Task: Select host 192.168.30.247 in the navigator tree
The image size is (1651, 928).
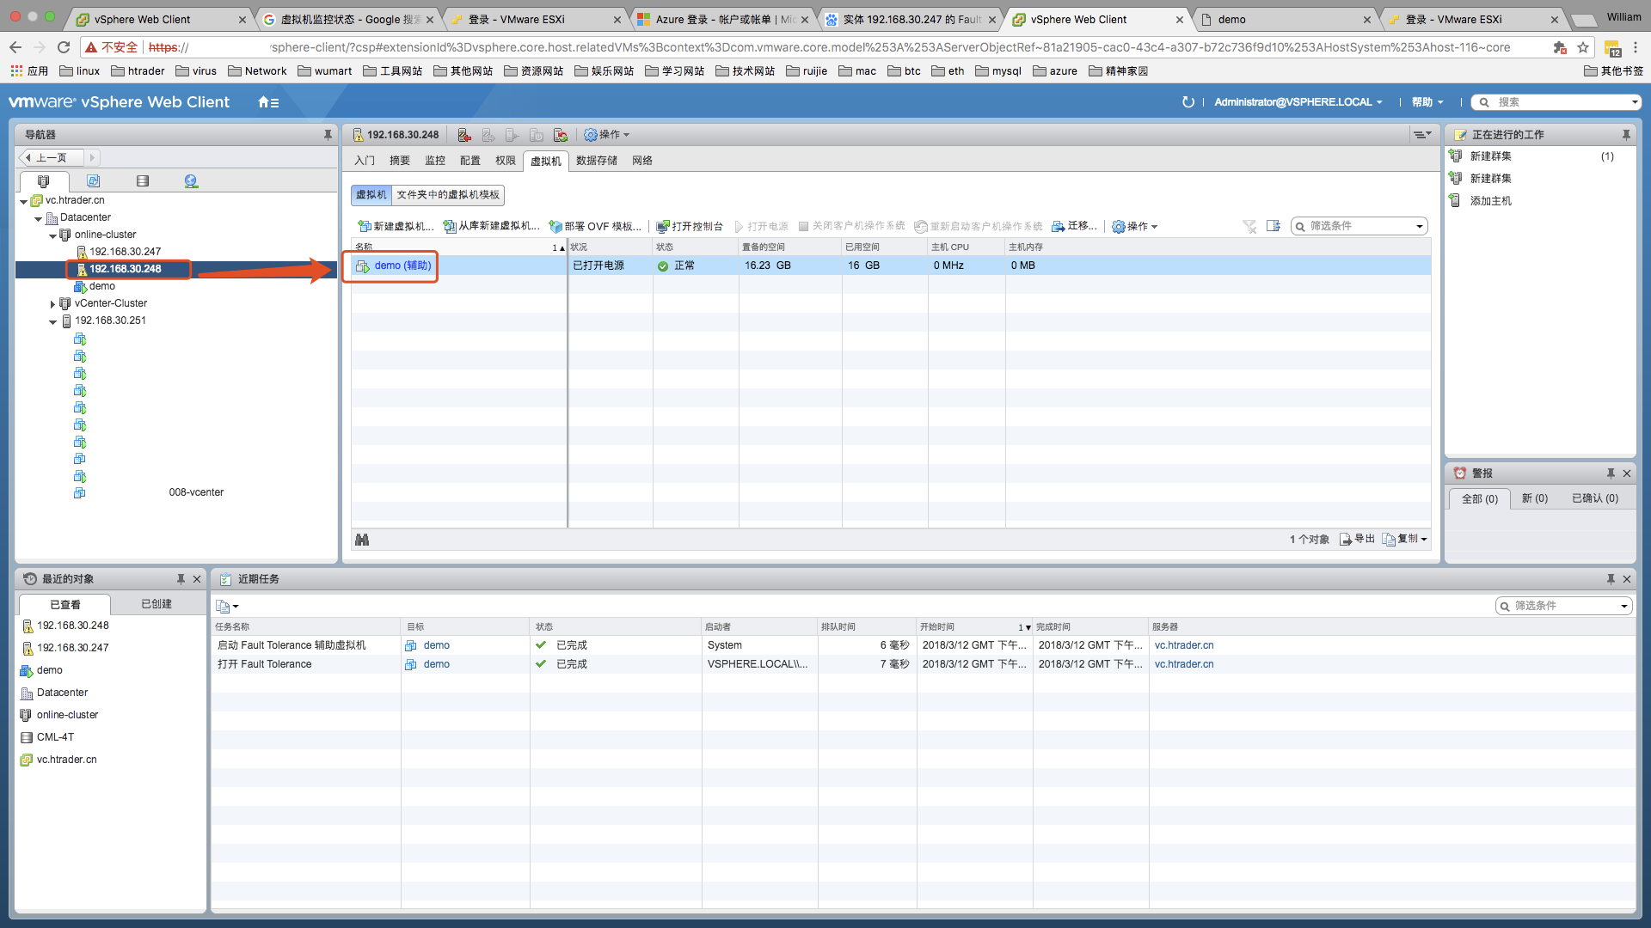Action: [125, 252]
